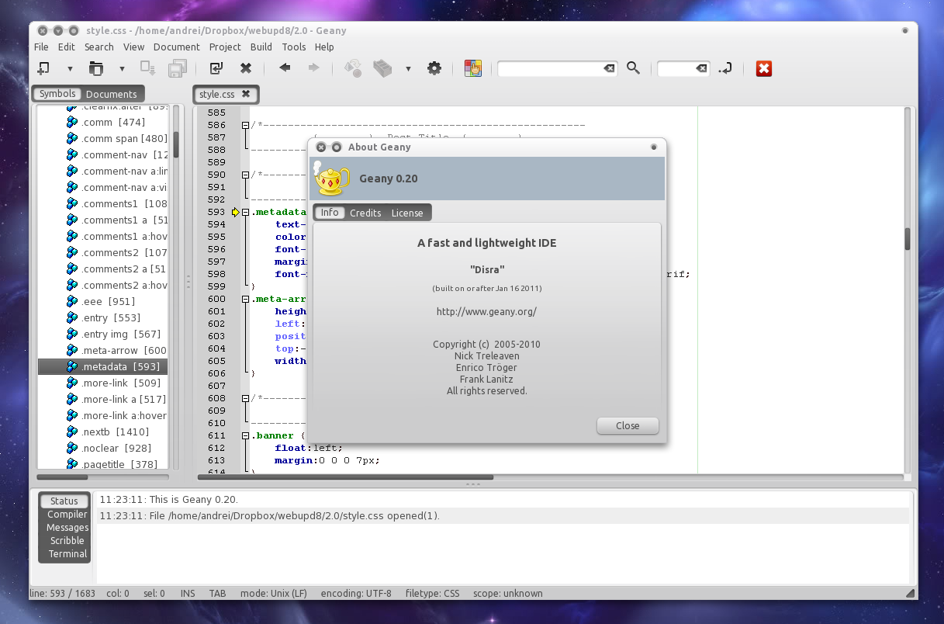This screenshot has width=944, height=624.
Task: Collapse .banner fold at line 611
Action: tap(245, 435)
